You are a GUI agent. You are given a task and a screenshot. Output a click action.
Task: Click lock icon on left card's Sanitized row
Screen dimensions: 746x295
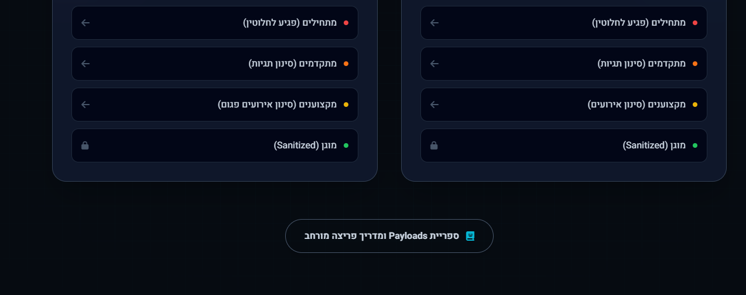[85, 145]
